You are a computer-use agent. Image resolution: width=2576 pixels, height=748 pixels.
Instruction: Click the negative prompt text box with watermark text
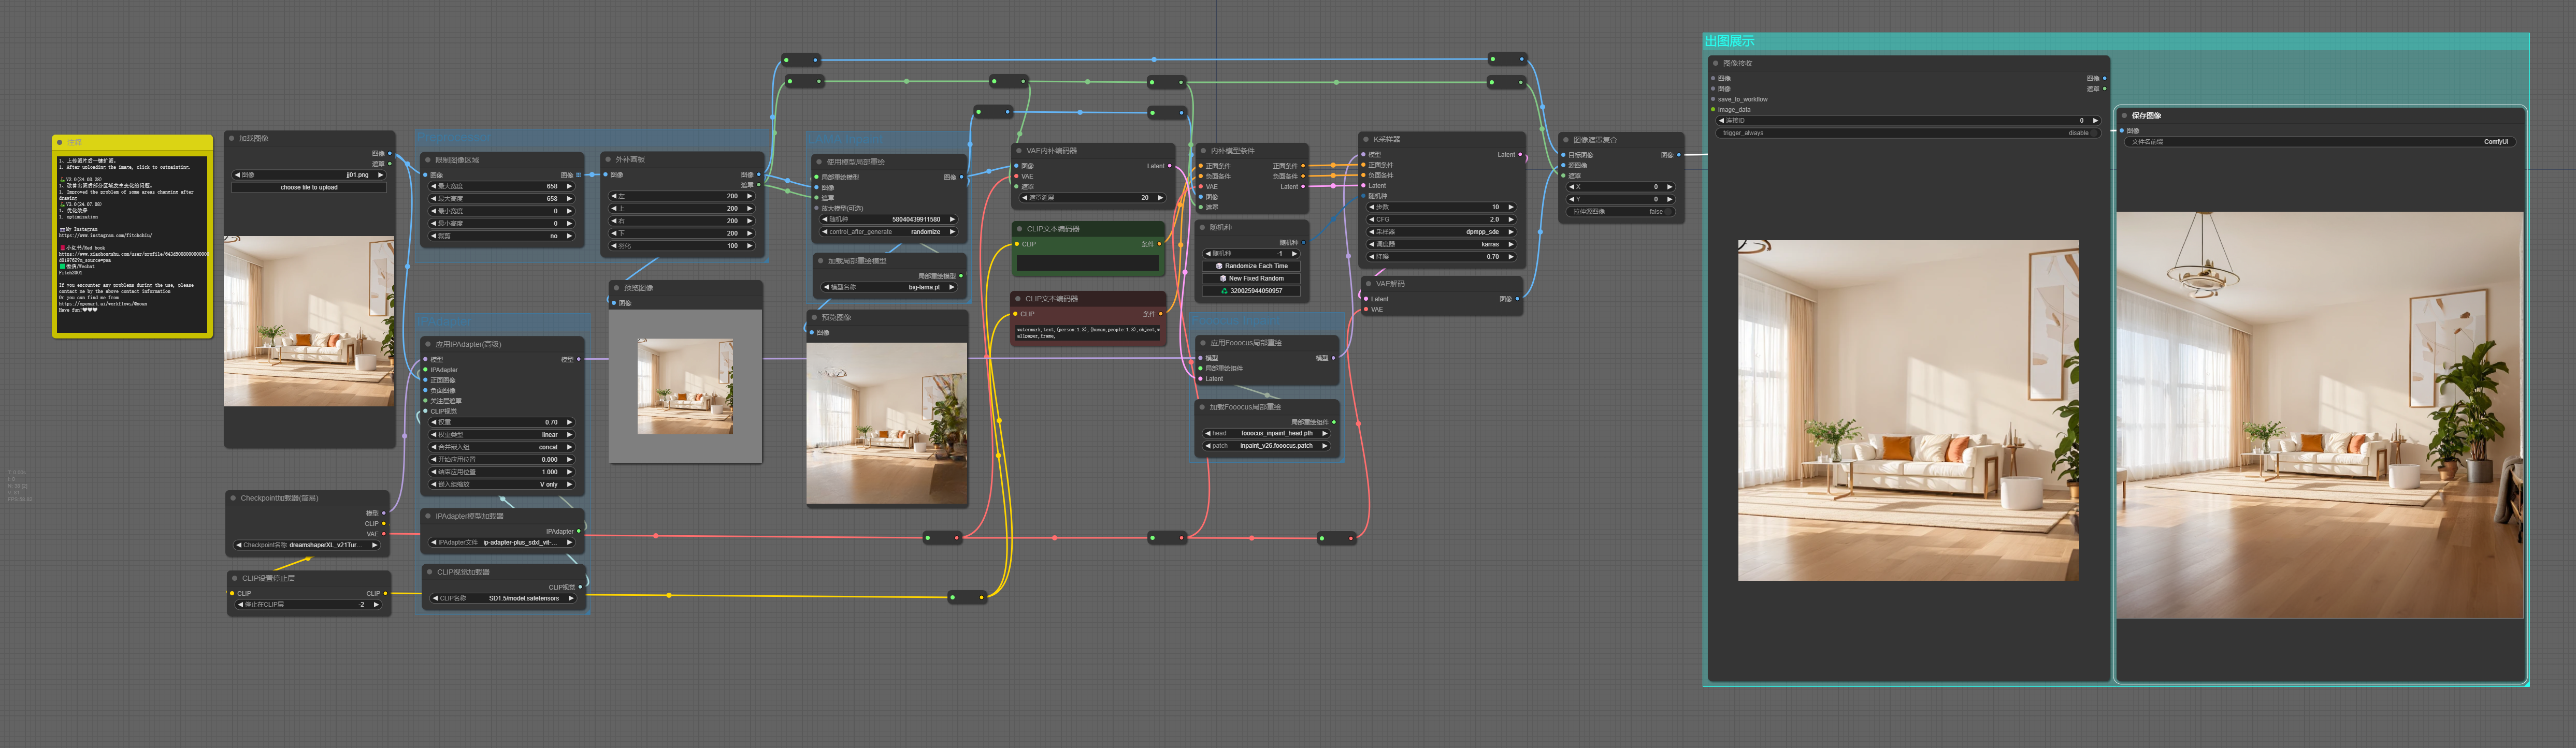(x=1088, y=332)
